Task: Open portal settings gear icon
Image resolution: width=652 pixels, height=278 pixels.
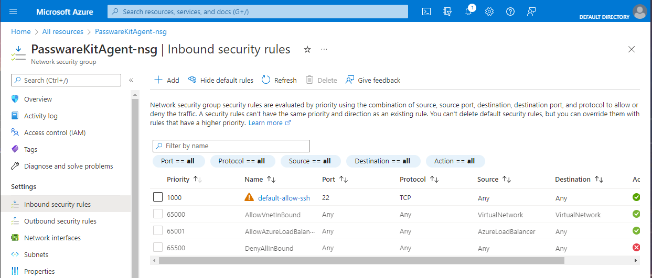Action: point(489,12)
